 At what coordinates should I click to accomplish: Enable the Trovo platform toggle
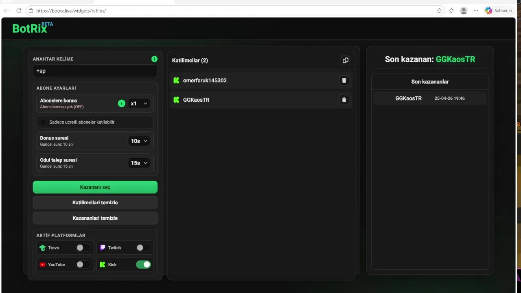83,247
